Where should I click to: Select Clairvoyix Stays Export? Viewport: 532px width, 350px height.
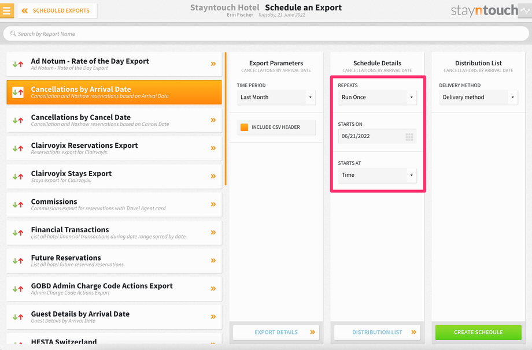click(x=114, y=177)
